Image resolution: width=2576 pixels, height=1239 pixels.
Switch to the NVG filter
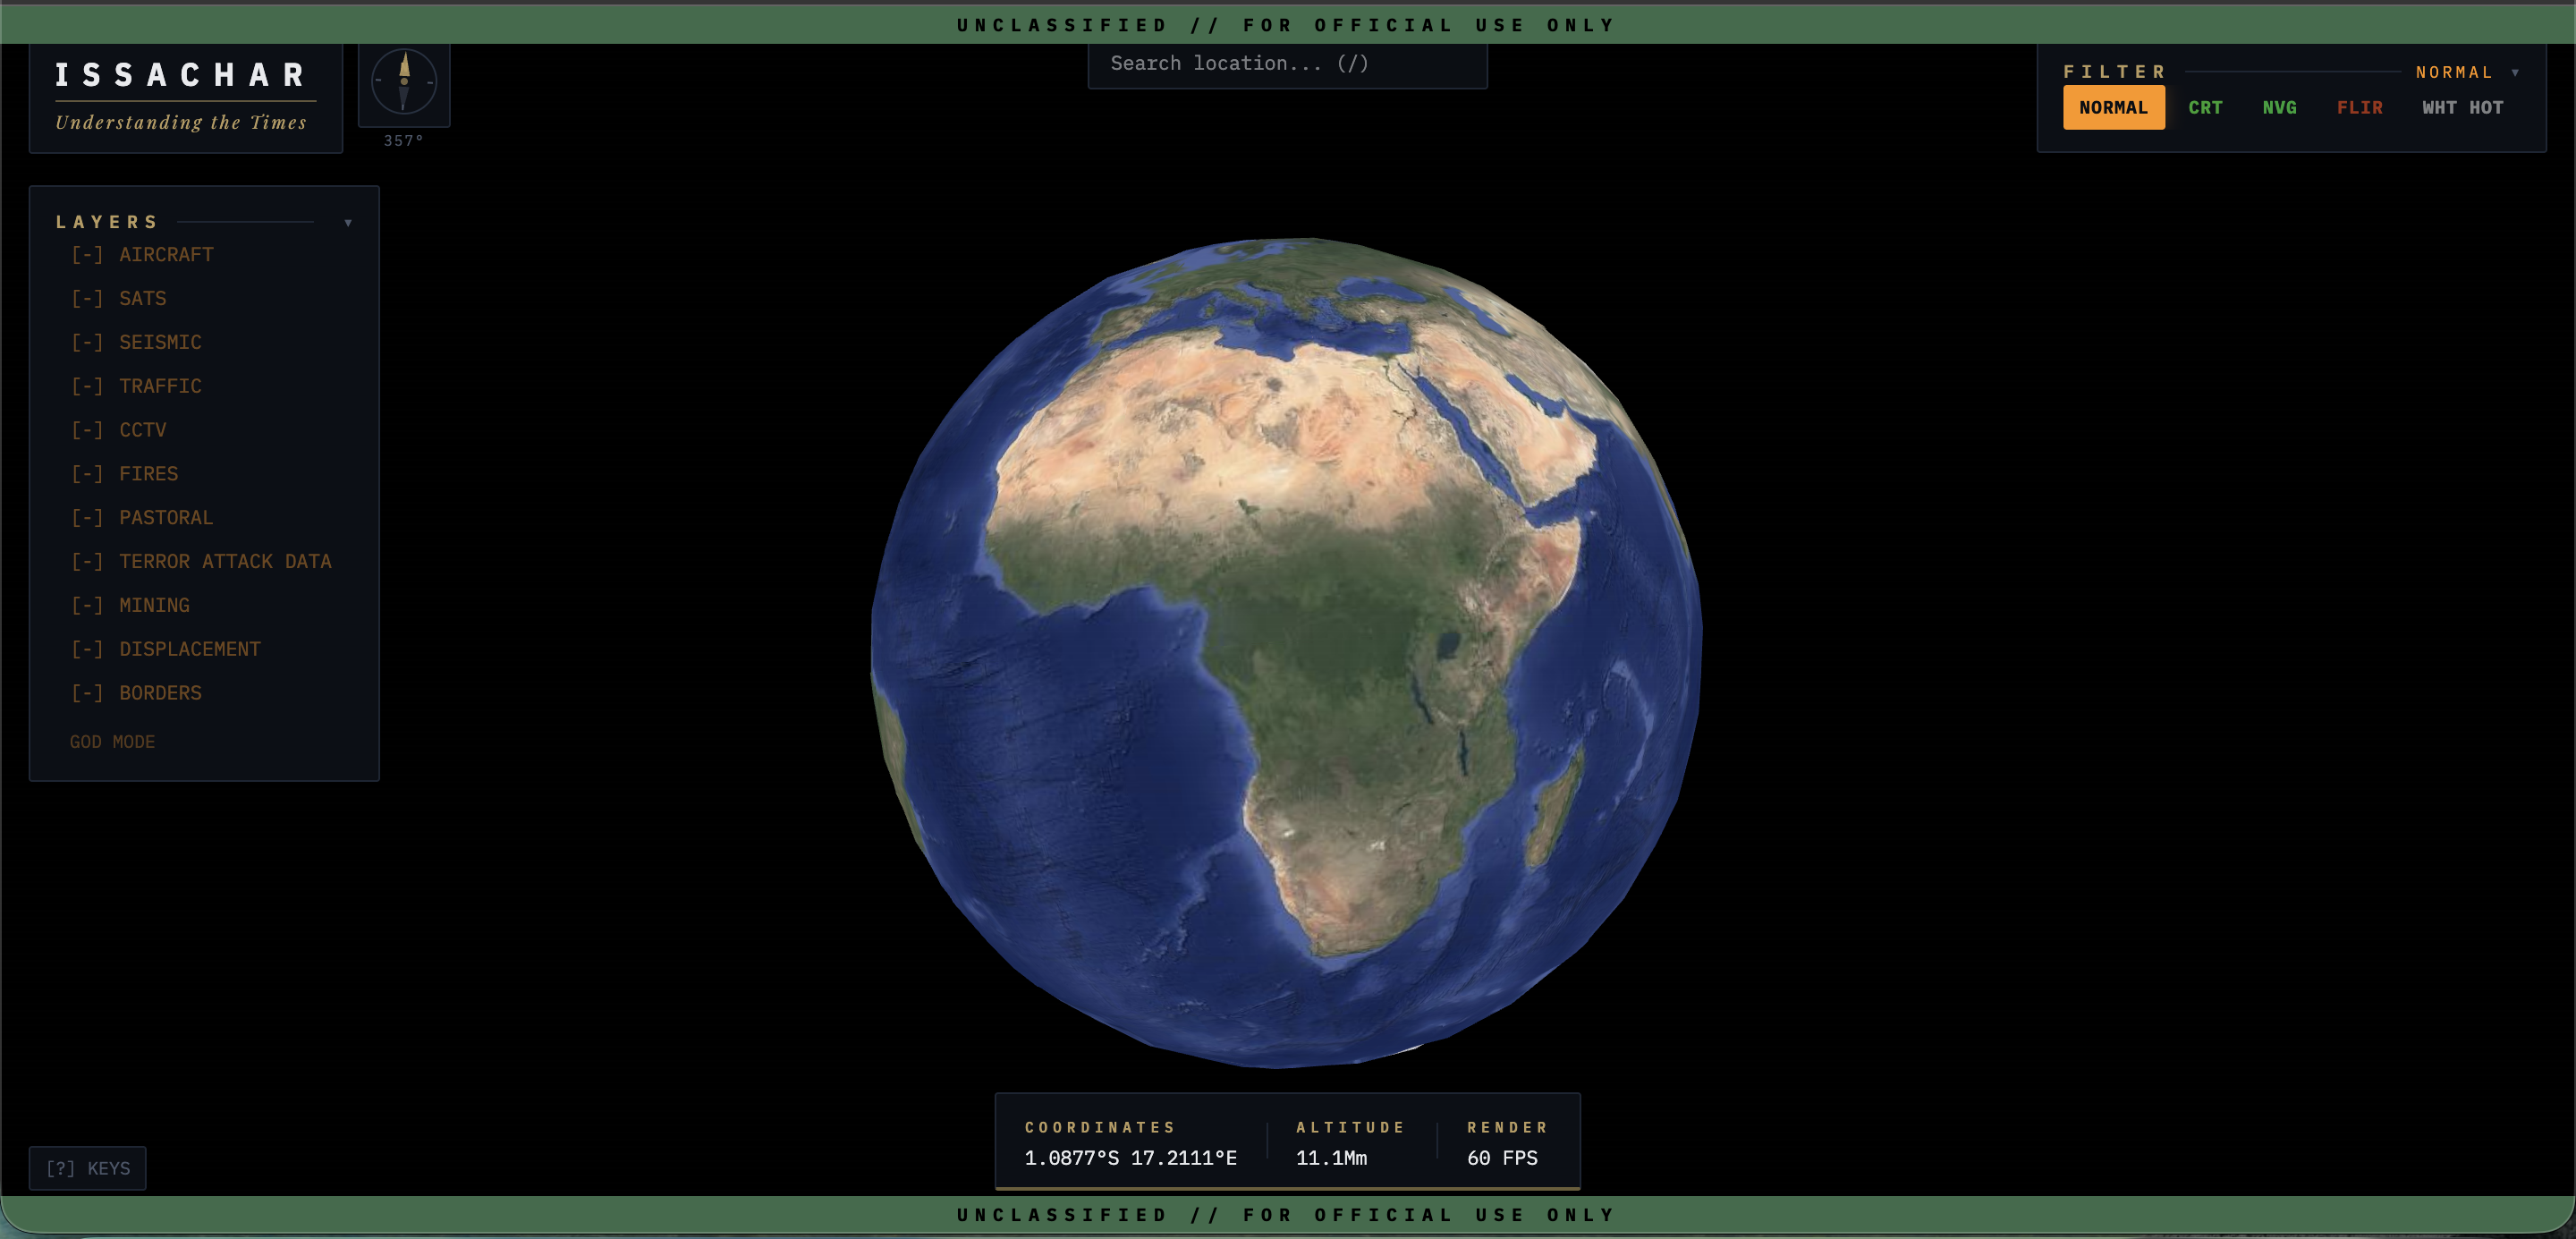coord(2279,108)
